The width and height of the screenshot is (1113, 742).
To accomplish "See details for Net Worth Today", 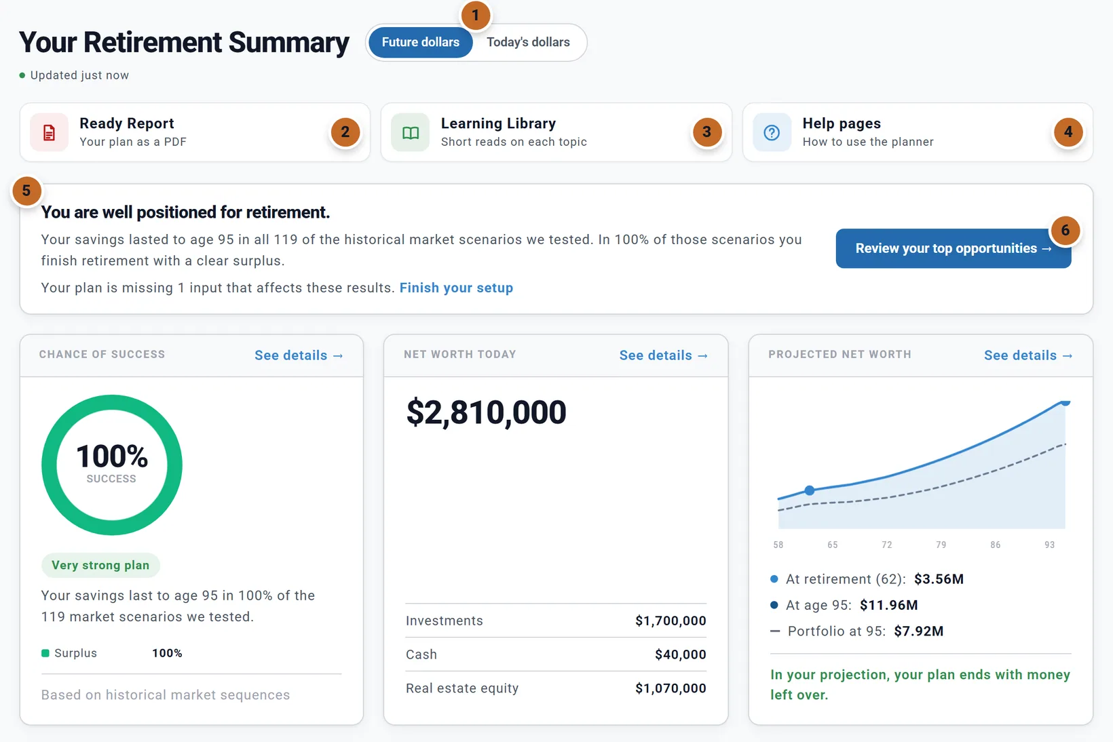I will pos(664,355).
